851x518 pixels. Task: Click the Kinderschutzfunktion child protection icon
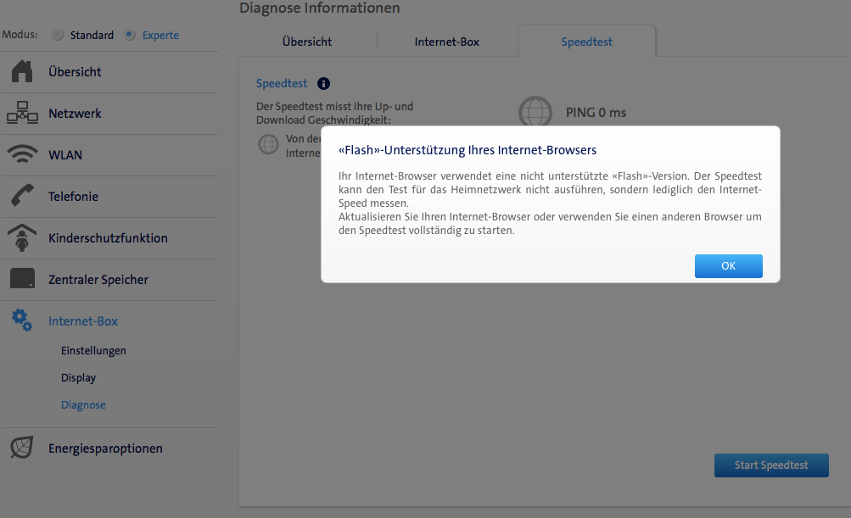[x=22, y=238]
